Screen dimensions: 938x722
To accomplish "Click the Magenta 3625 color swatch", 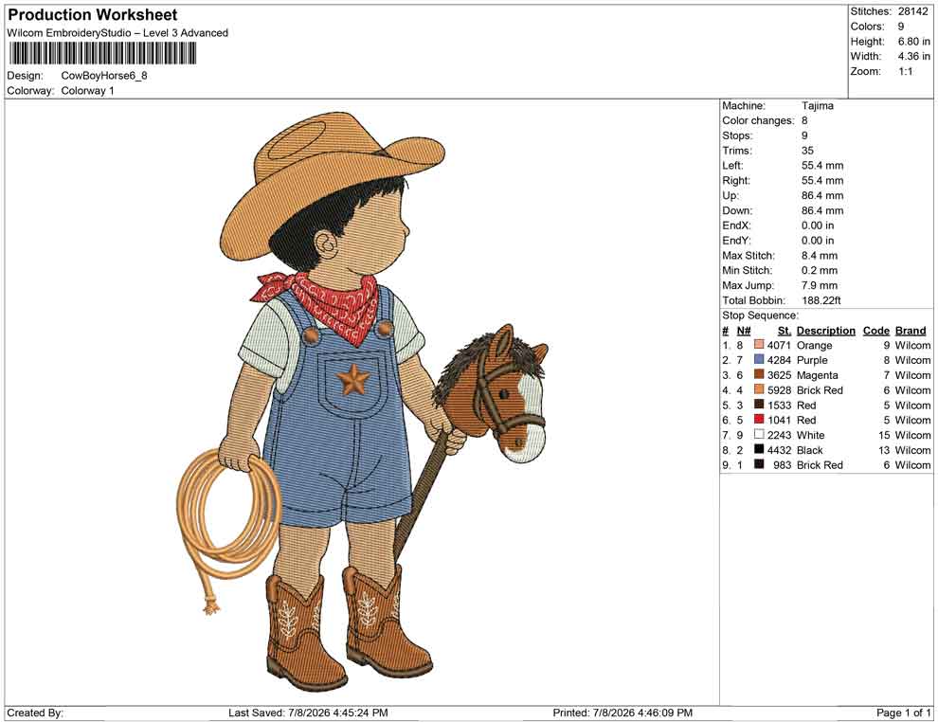I will click(x=759, y=375).
